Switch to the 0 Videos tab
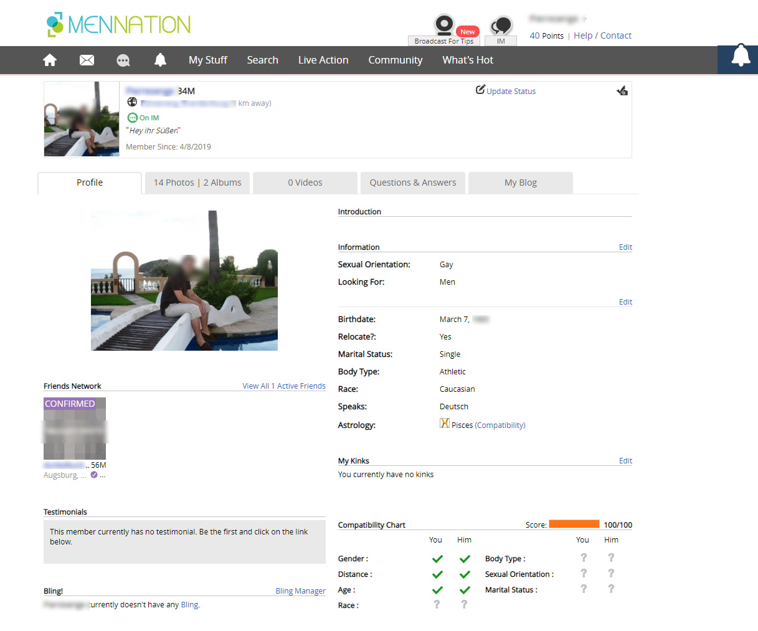758x631 pixels. [305, 183]
